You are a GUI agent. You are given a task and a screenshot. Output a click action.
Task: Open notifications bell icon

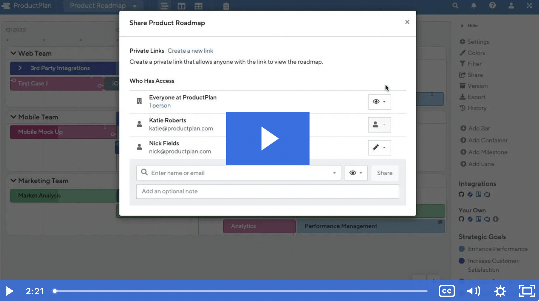(x=474, y=6)
